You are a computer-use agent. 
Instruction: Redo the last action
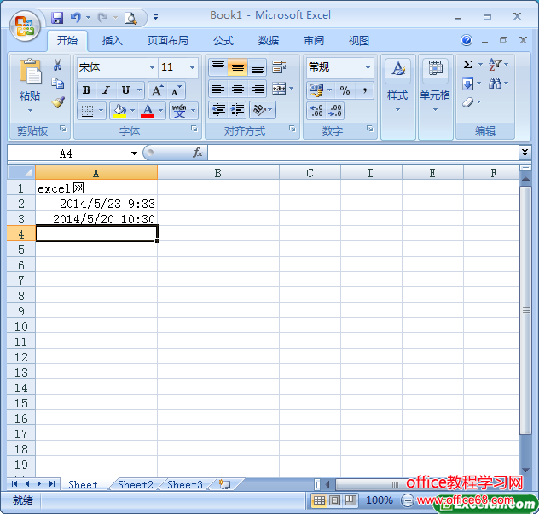(102, 17)
